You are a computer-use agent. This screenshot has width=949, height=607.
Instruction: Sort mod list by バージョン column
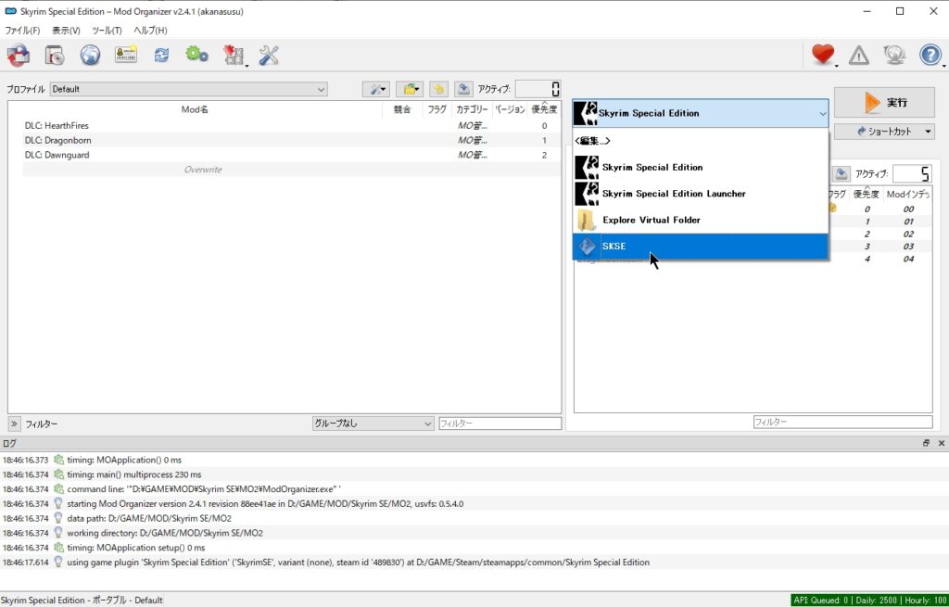510,109
